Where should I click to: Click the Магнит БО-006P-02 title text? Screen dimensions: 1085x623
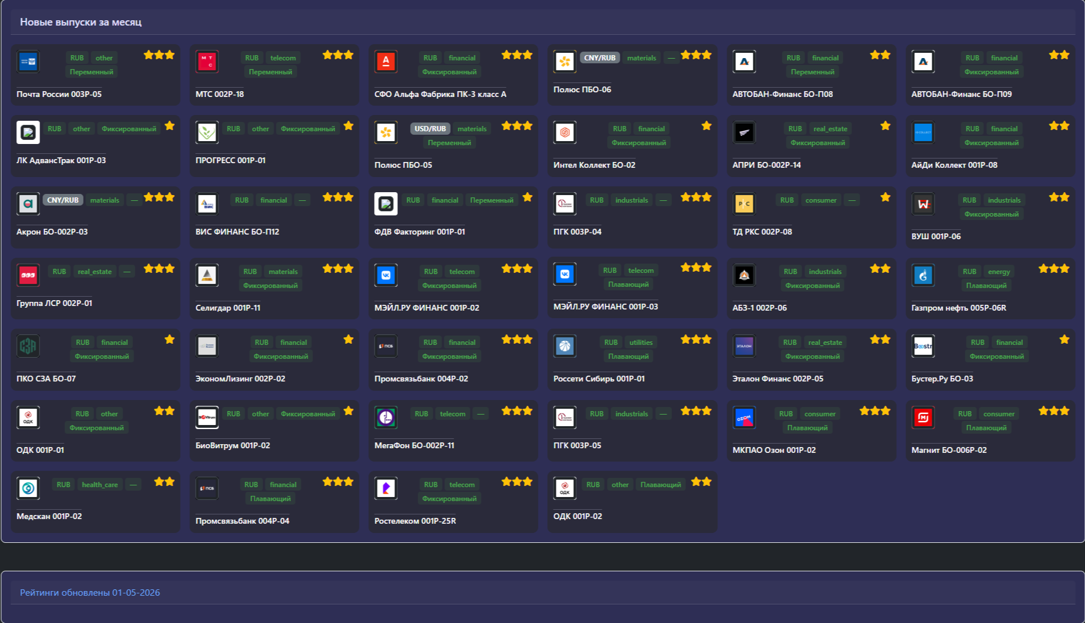click(949, 450)
